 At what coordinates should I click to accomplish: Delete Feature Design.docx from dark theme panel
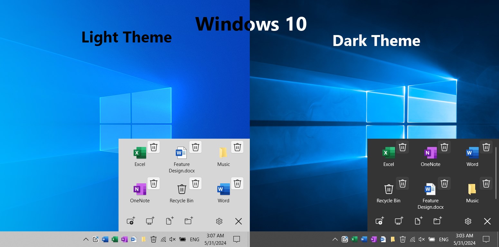[444, 183]
